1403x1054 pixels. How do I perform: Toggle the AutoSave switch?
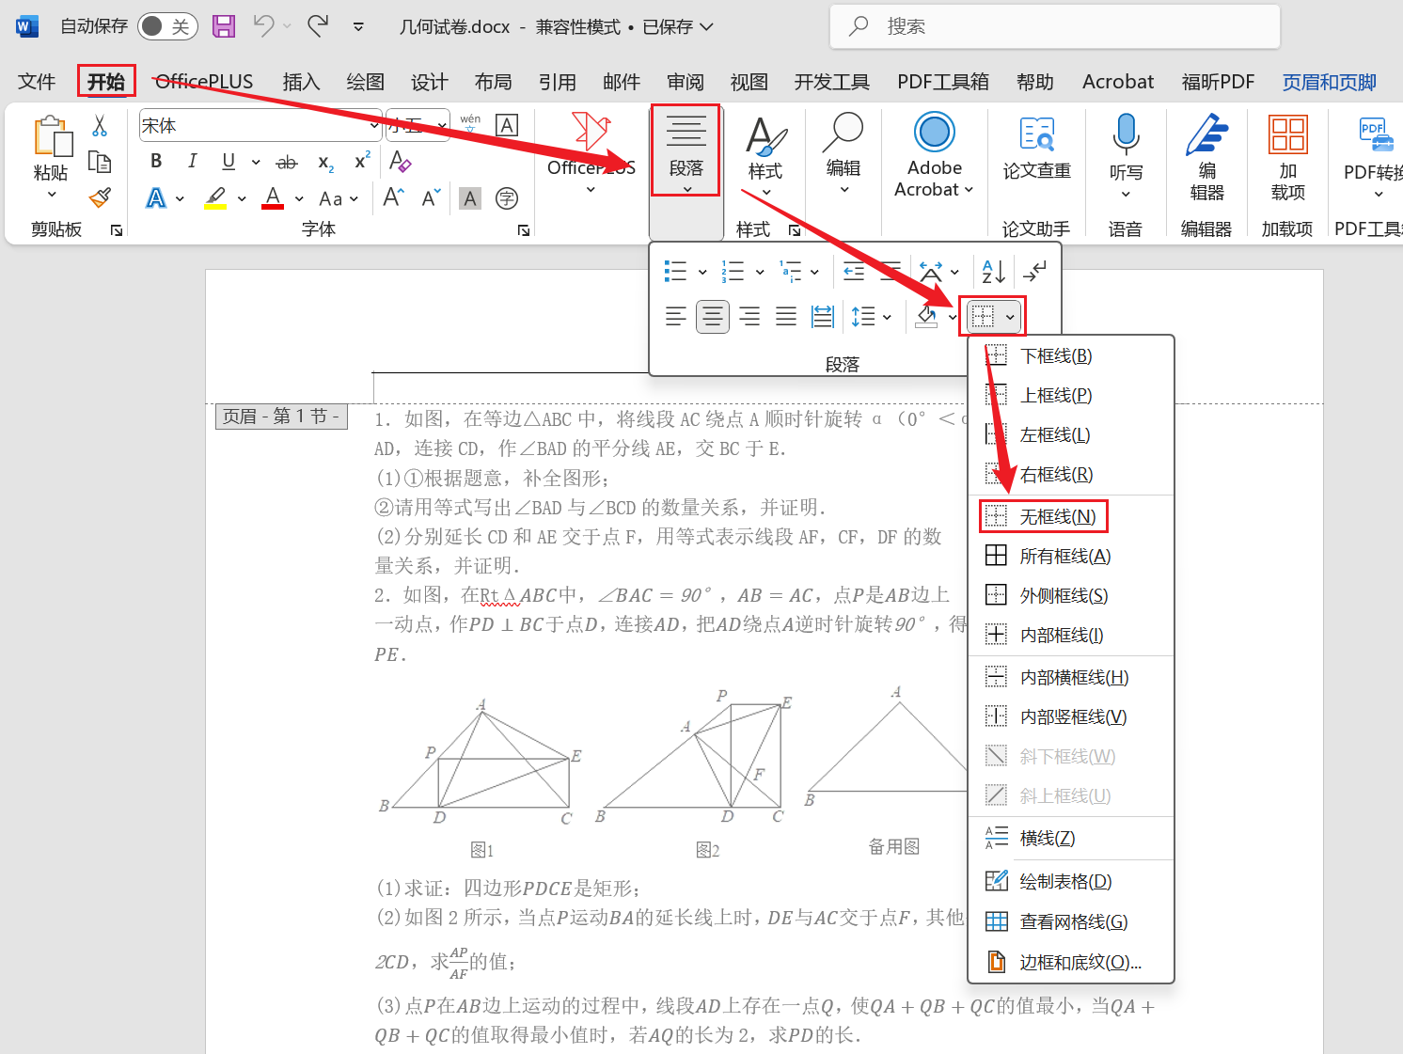(x=167, y=26)
